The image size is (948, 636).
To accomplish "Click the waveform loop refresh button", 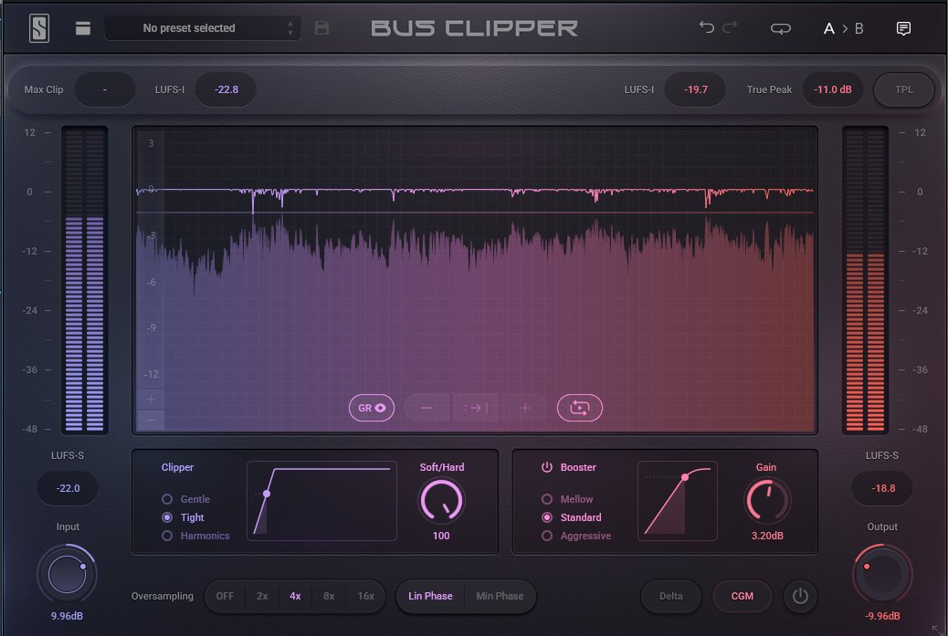I will (x=579, y=408).
